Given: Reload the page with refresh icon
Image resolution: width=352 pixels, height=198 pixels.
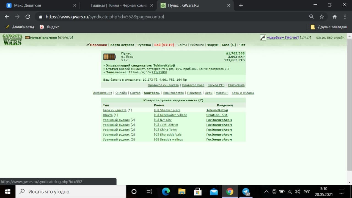Looking at the screenshot, I should pyautogui.click(x=28, y=17).
